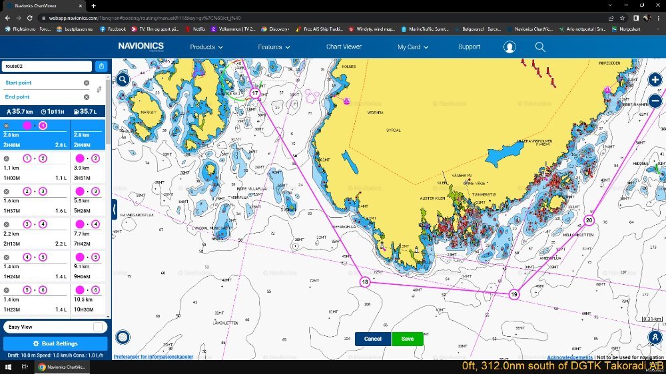
Task: Open the weather and tides overlay button
Action: coord(123,337)
